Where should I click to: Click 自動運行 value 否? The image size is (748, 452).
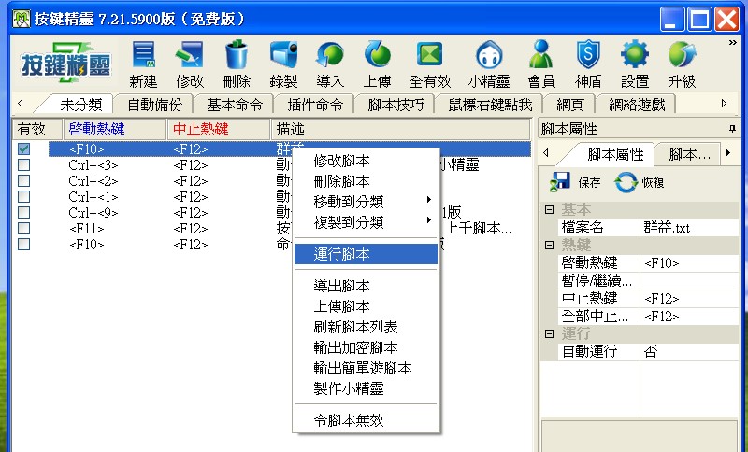(x=689, y=351)
